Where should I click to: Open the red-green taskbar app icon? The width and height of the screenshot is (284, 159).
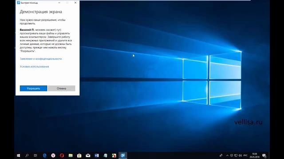click(114, 155)
